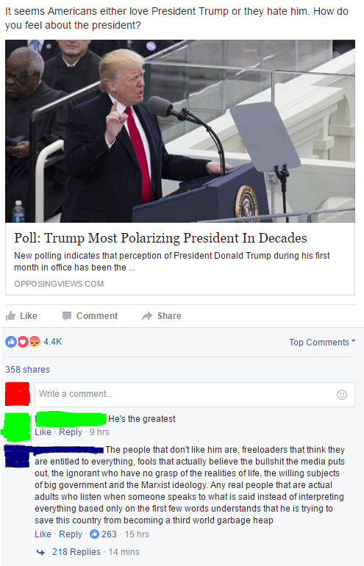364x566 pixels.
Task: Open the article photo thumbnail
Action: pos(180,131)
